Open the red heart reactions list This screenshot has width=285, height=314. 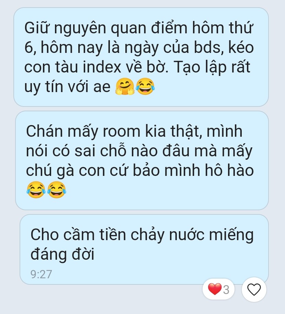[x=218, y=289]
